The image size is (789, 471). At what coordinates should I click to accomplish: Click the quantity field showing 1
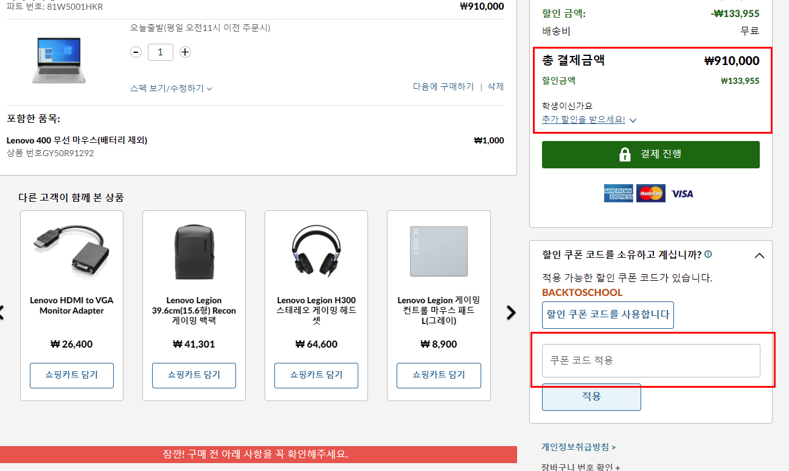click(160, 52)
